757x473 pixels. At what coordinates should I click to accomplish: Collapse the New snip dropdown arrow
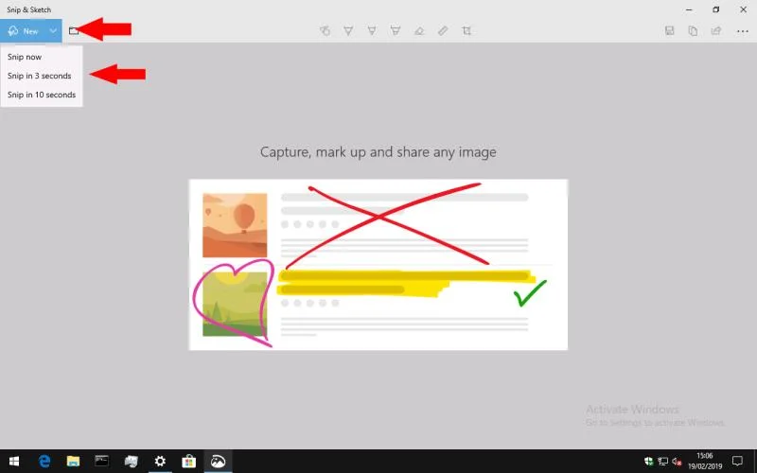(x=54, y=31)
